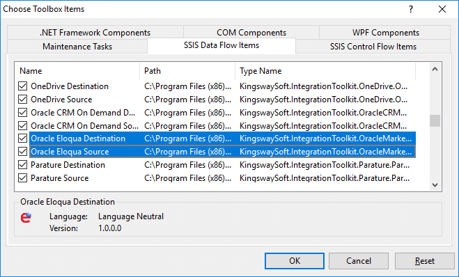Click the OneDrive Destination path cell
The width and height of the screenshot is (459, 277).
187,86
